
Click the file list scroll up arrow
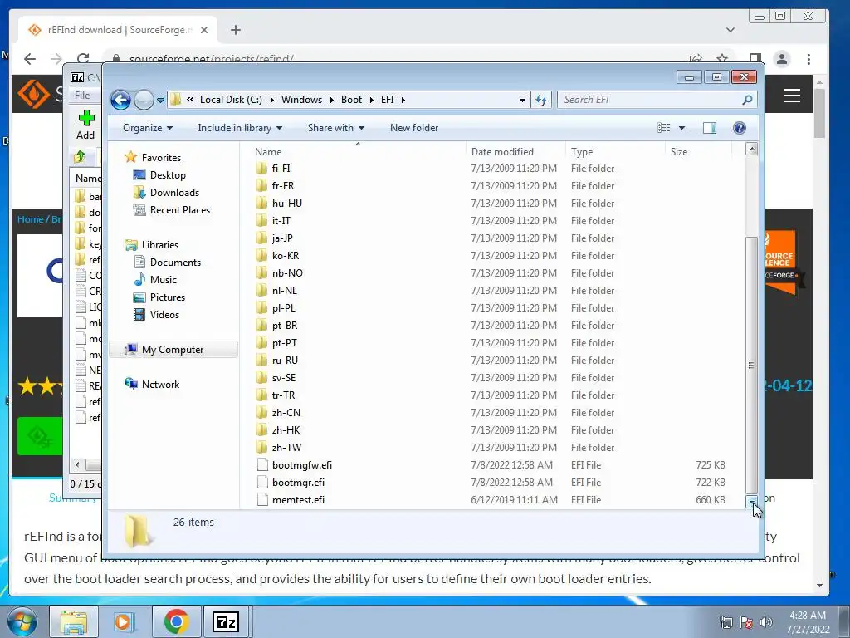pos(751,149)
